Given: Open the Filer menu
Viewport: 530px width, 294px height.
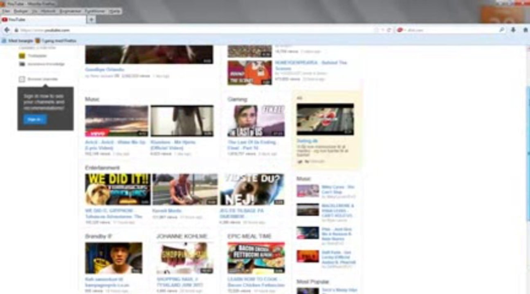Looking at the screenshot, I should (x=6, y=11).
